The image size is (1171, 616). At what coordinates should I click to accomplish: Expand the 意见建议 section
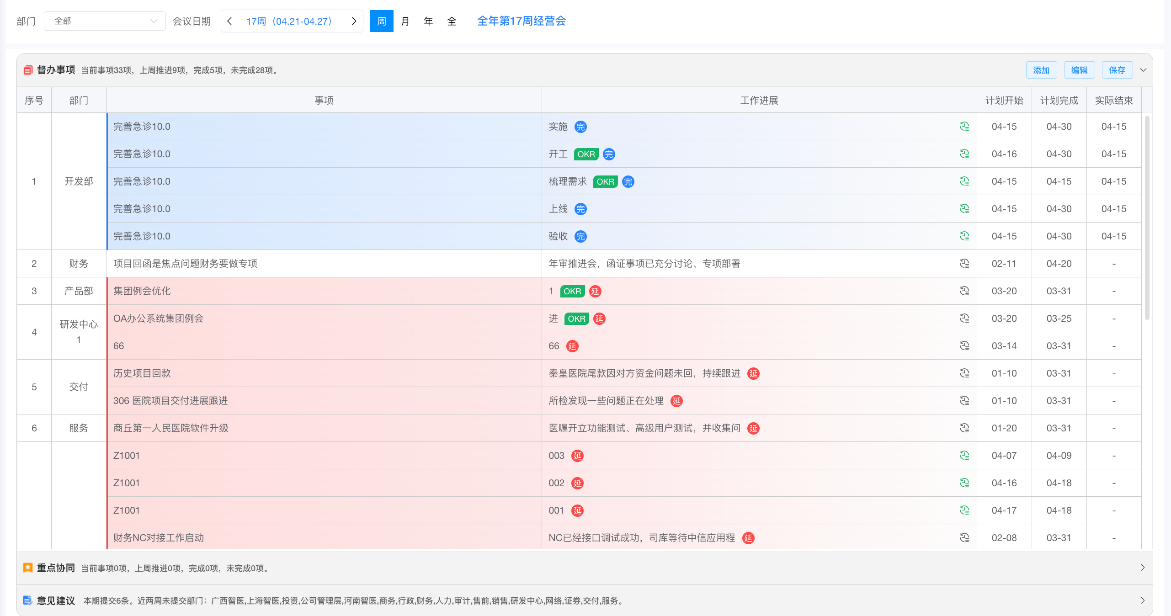coord(1142,600)
